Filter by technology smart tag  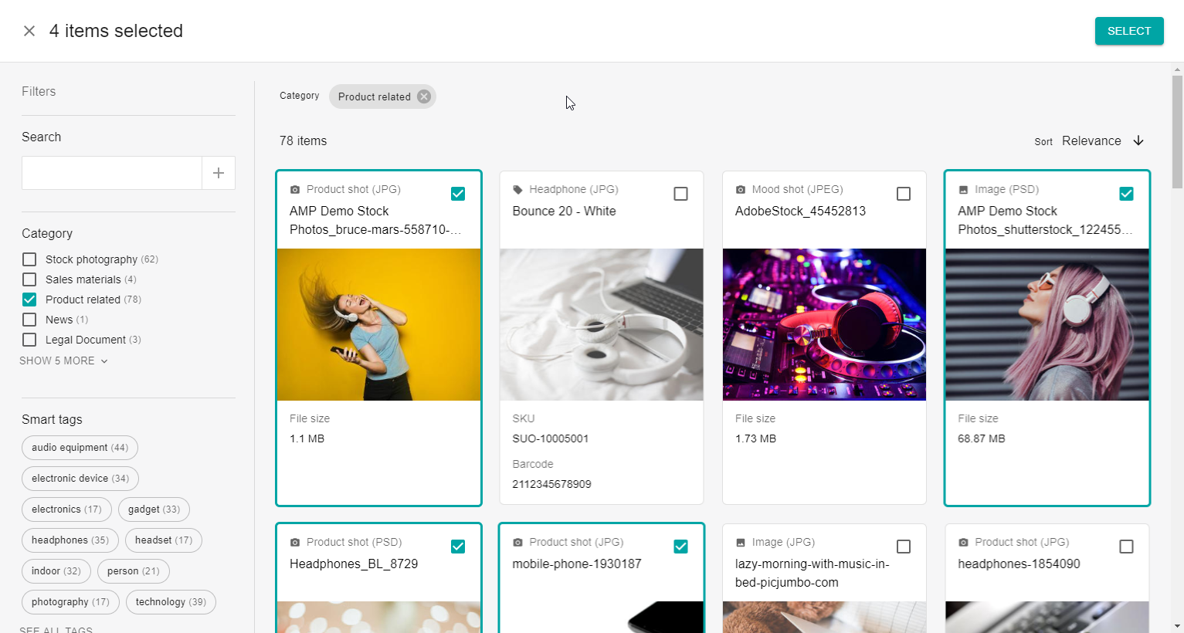click(x=171, y=602)
